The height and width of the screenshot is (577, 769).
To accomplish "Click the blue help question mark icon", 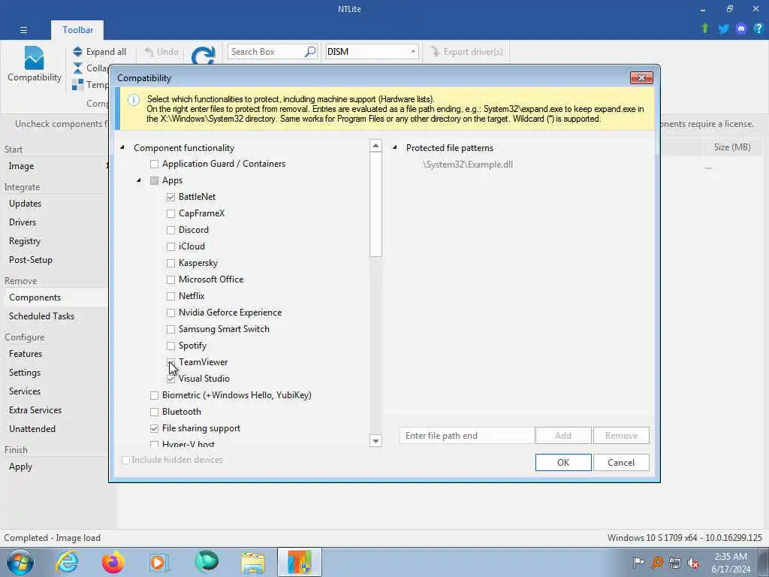I will pyautogui.click(x=758, y=29).
